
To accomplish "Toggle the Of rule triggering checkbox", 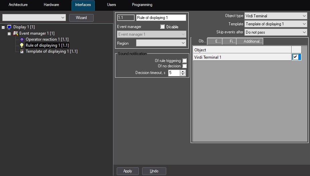I will tap(184, 61).
